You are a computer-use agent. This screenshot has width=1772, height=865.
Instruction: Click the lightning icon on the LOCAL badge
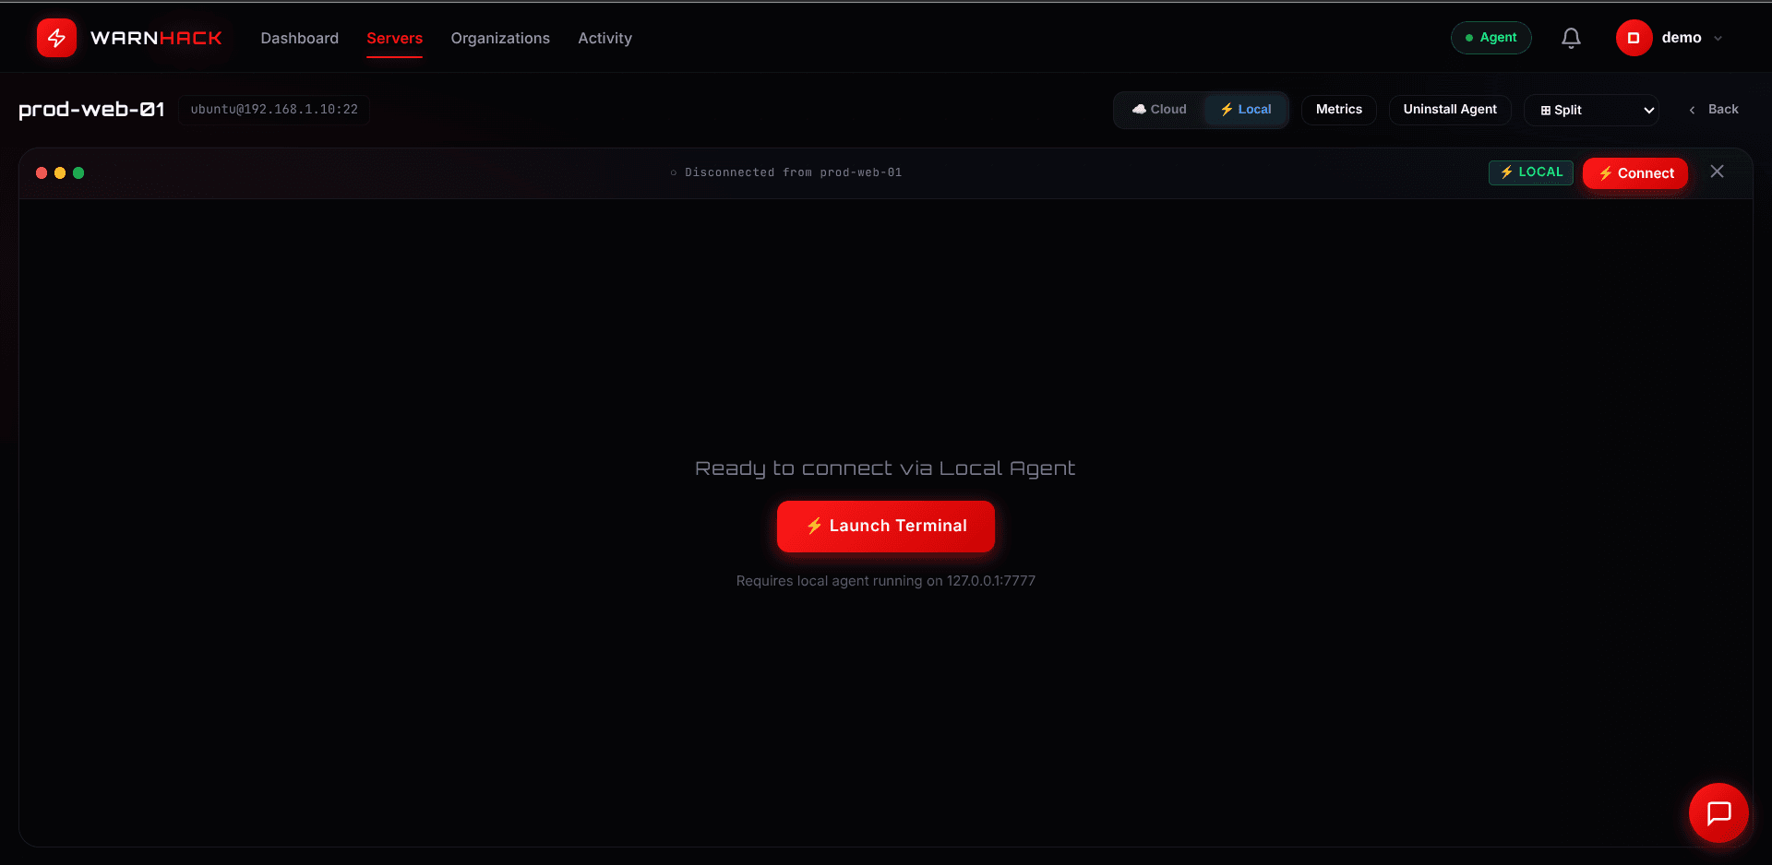pos(1506,172)
